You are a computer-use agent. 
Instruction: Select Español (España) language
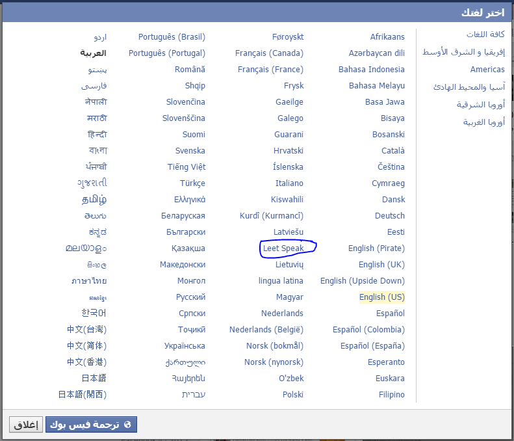372,346
